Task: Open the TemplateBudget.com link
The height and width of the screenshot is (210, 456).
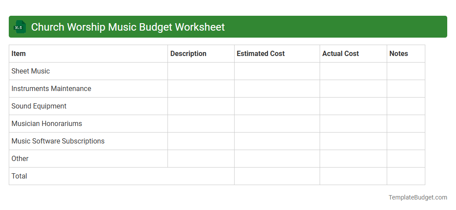Action: pyautogui.click(x=418, y=197)
